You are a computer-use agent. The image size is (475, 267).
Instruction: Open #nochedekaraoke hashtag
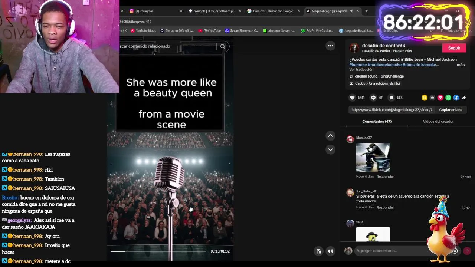[385, 65]
